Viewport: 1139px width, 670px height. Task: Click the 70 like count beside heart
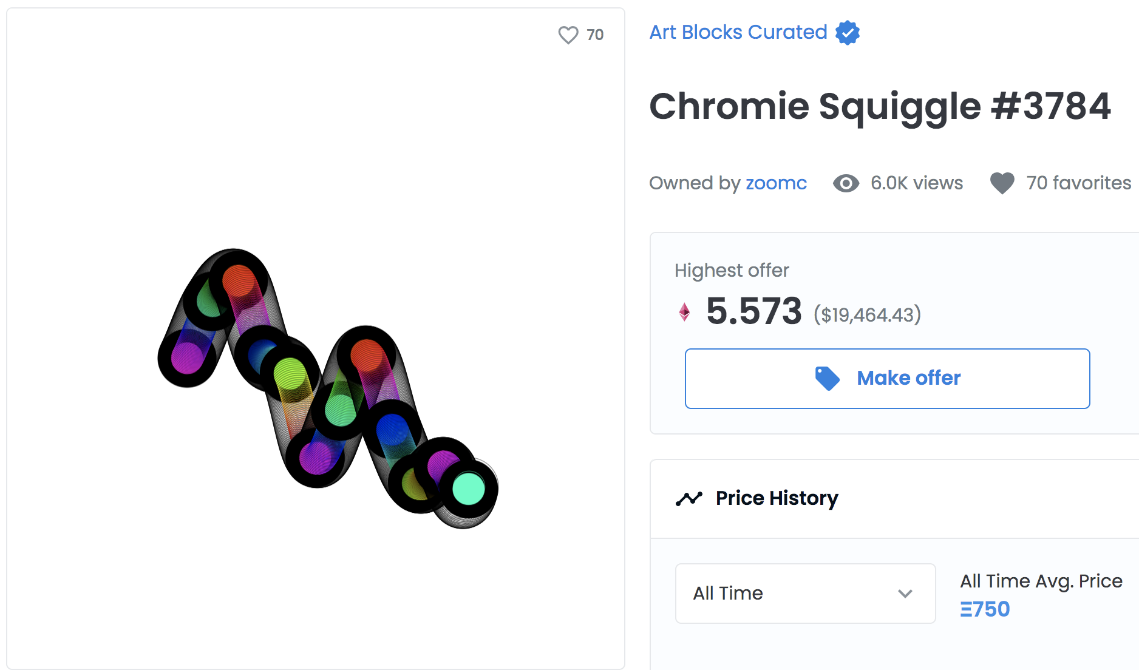coord(595,35)
